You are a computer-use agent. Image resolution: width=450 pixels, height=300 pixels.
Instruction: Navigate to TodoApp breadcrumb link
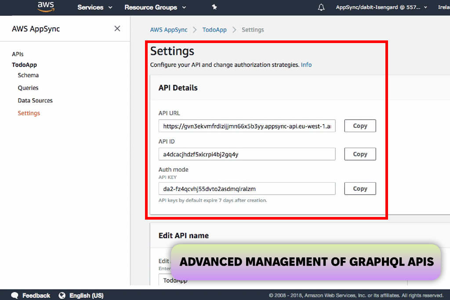[214, 30]
